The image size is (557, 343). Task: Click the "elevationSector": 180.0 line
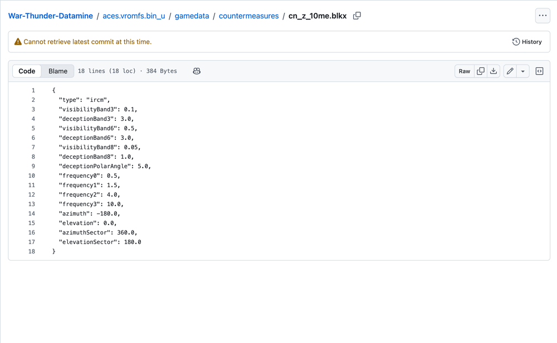100,242
